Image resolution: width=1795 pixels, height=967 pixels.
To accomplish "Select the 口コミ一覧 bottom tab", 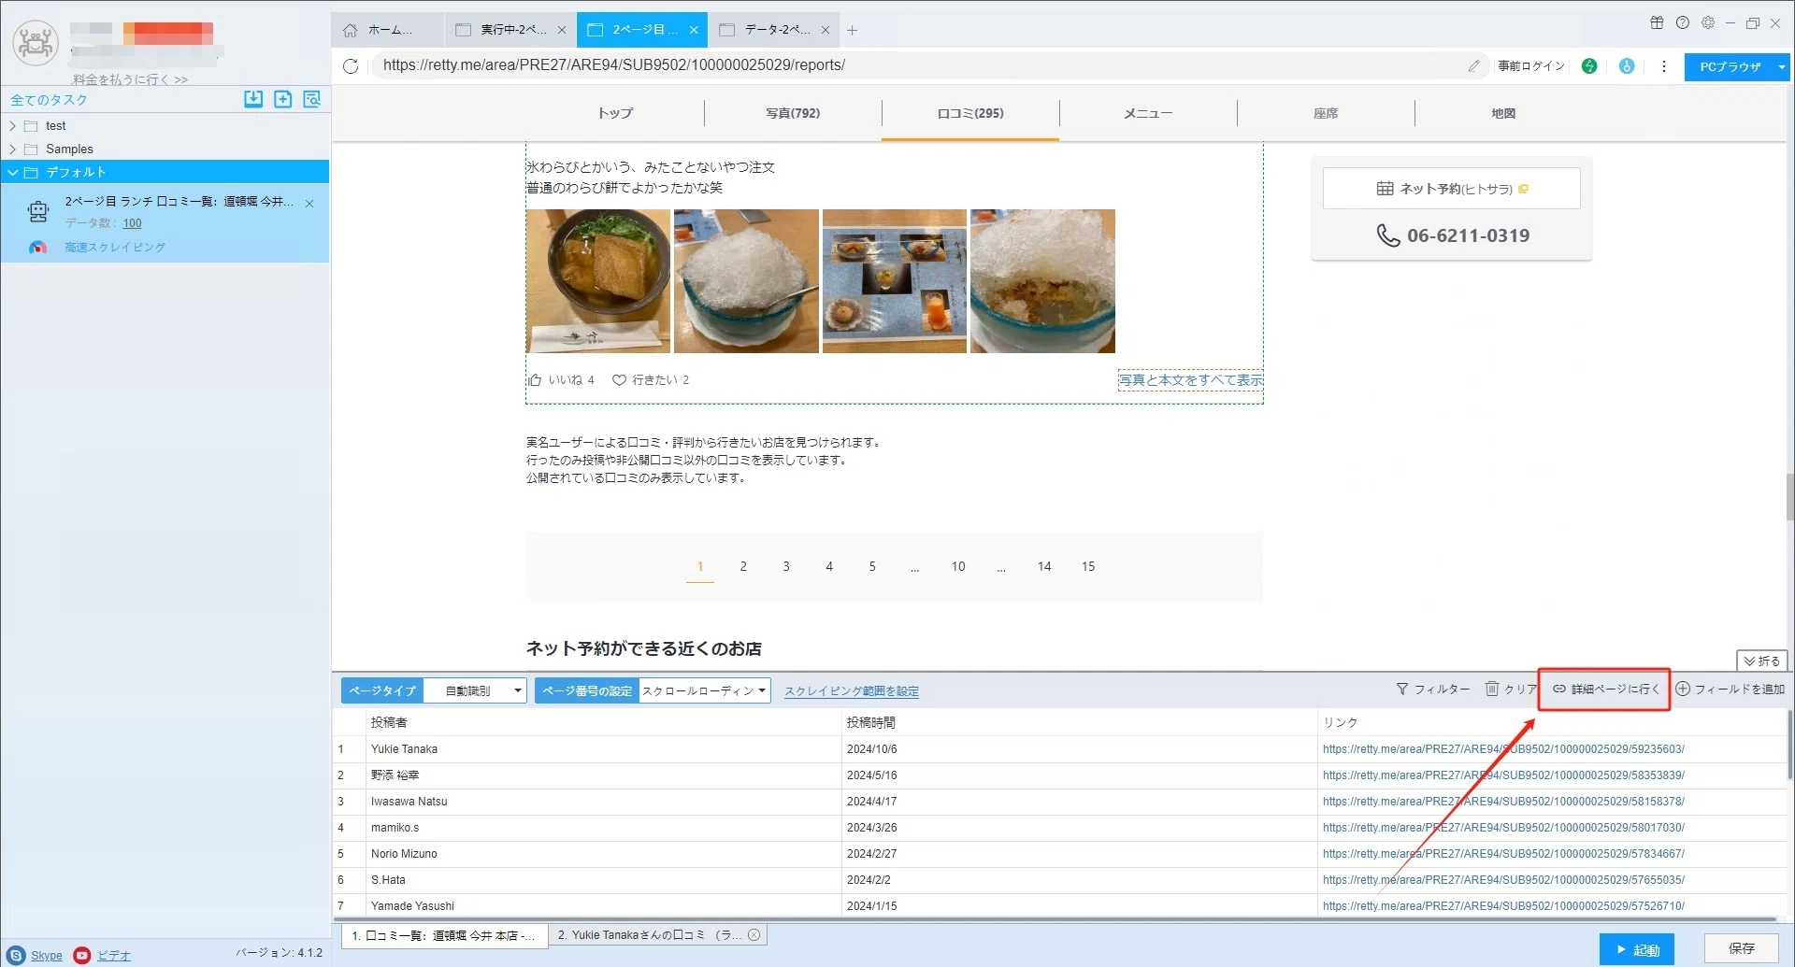I will (444, 935).
